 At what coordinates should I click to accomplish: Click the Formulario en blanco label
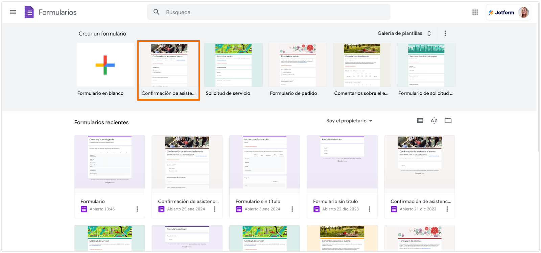(x=100, y=93)
